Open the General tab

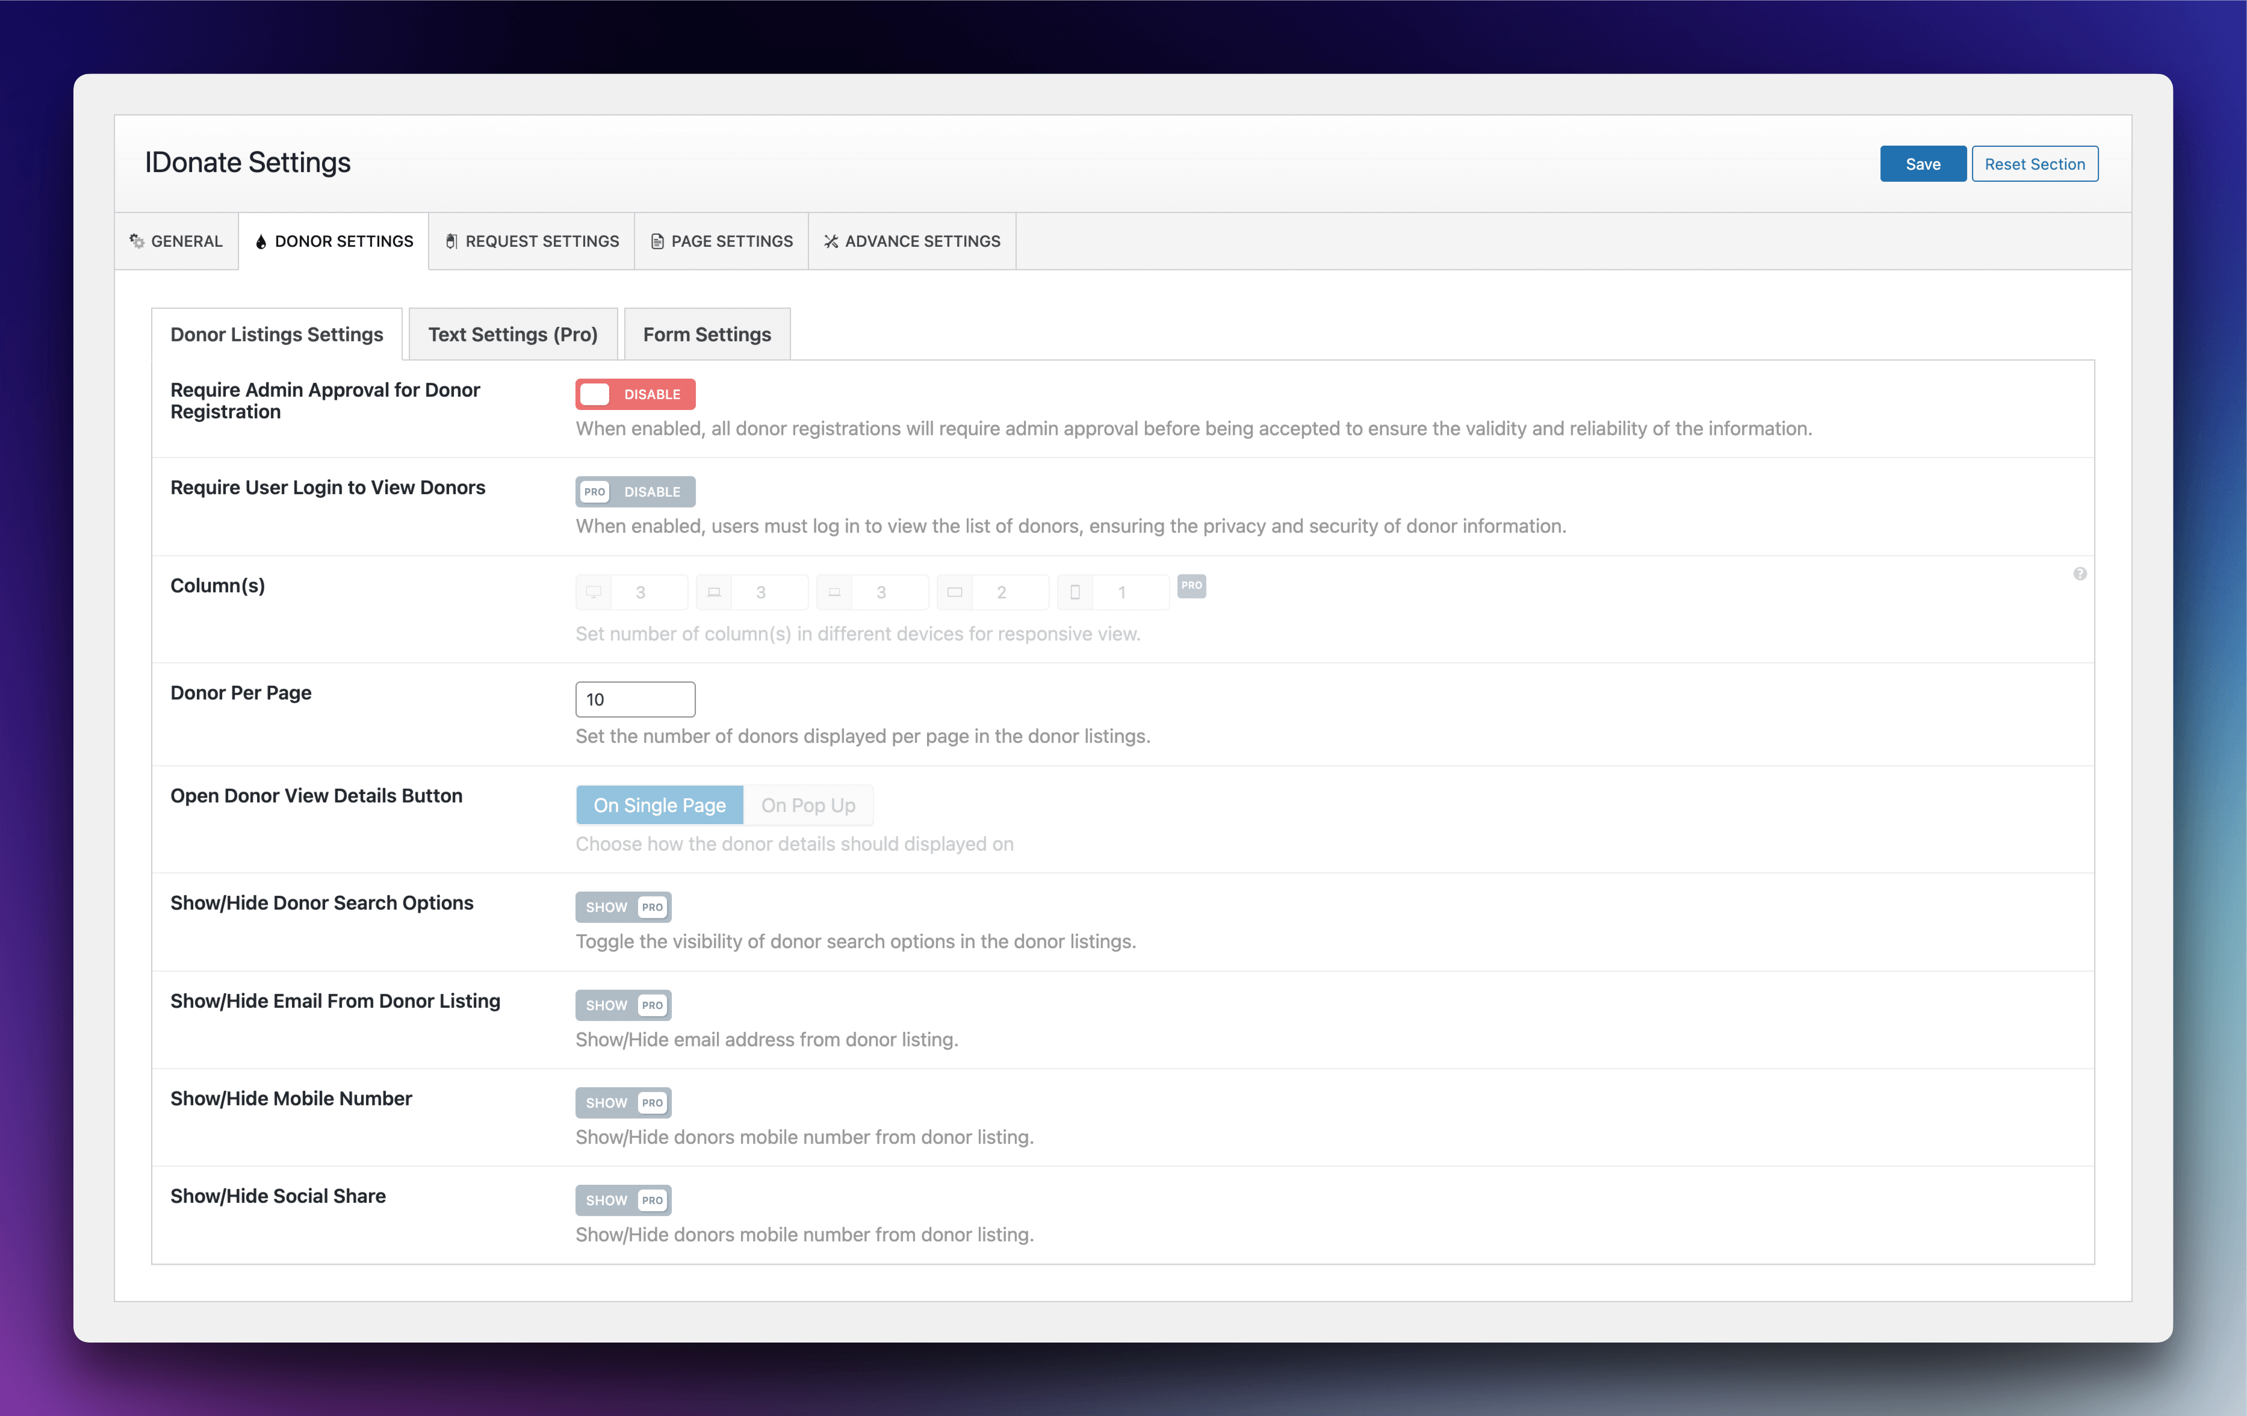click(176, 242)
